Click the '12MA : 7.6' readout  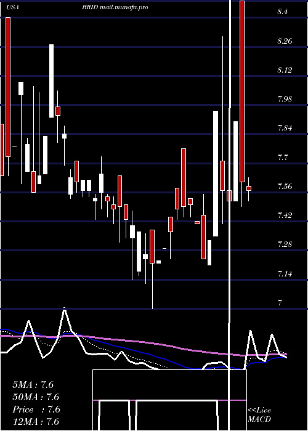tap(36, 422)
